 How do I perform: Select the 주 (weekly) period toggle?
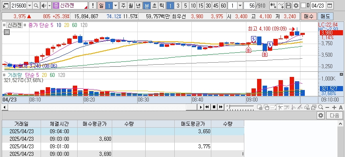(x=123, y=6)
